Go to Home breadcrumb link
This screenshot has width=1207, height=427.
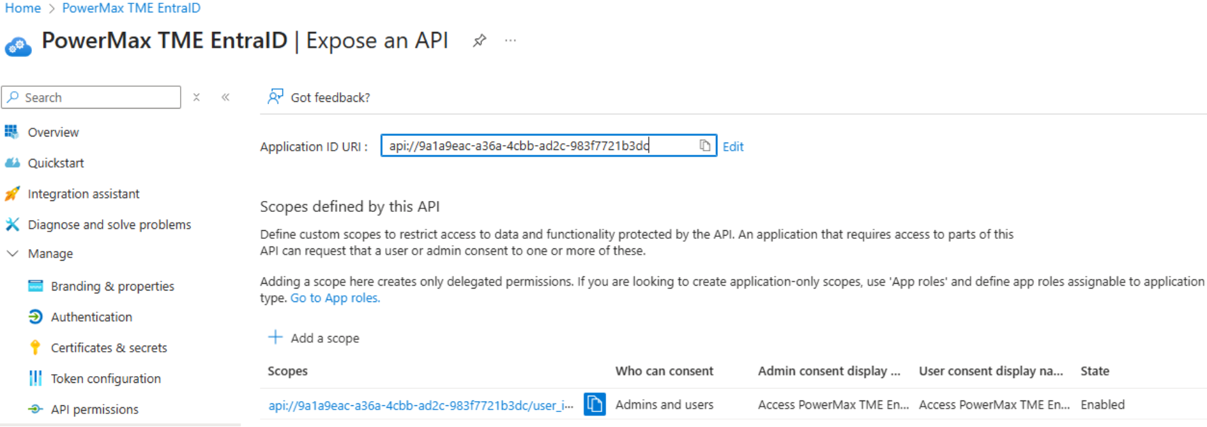[22, 8]
